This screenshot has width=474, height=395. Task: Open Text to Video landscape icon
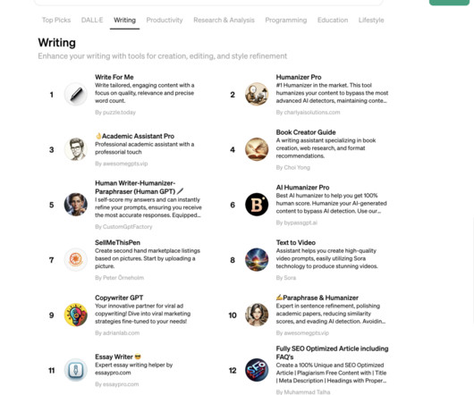257,260
